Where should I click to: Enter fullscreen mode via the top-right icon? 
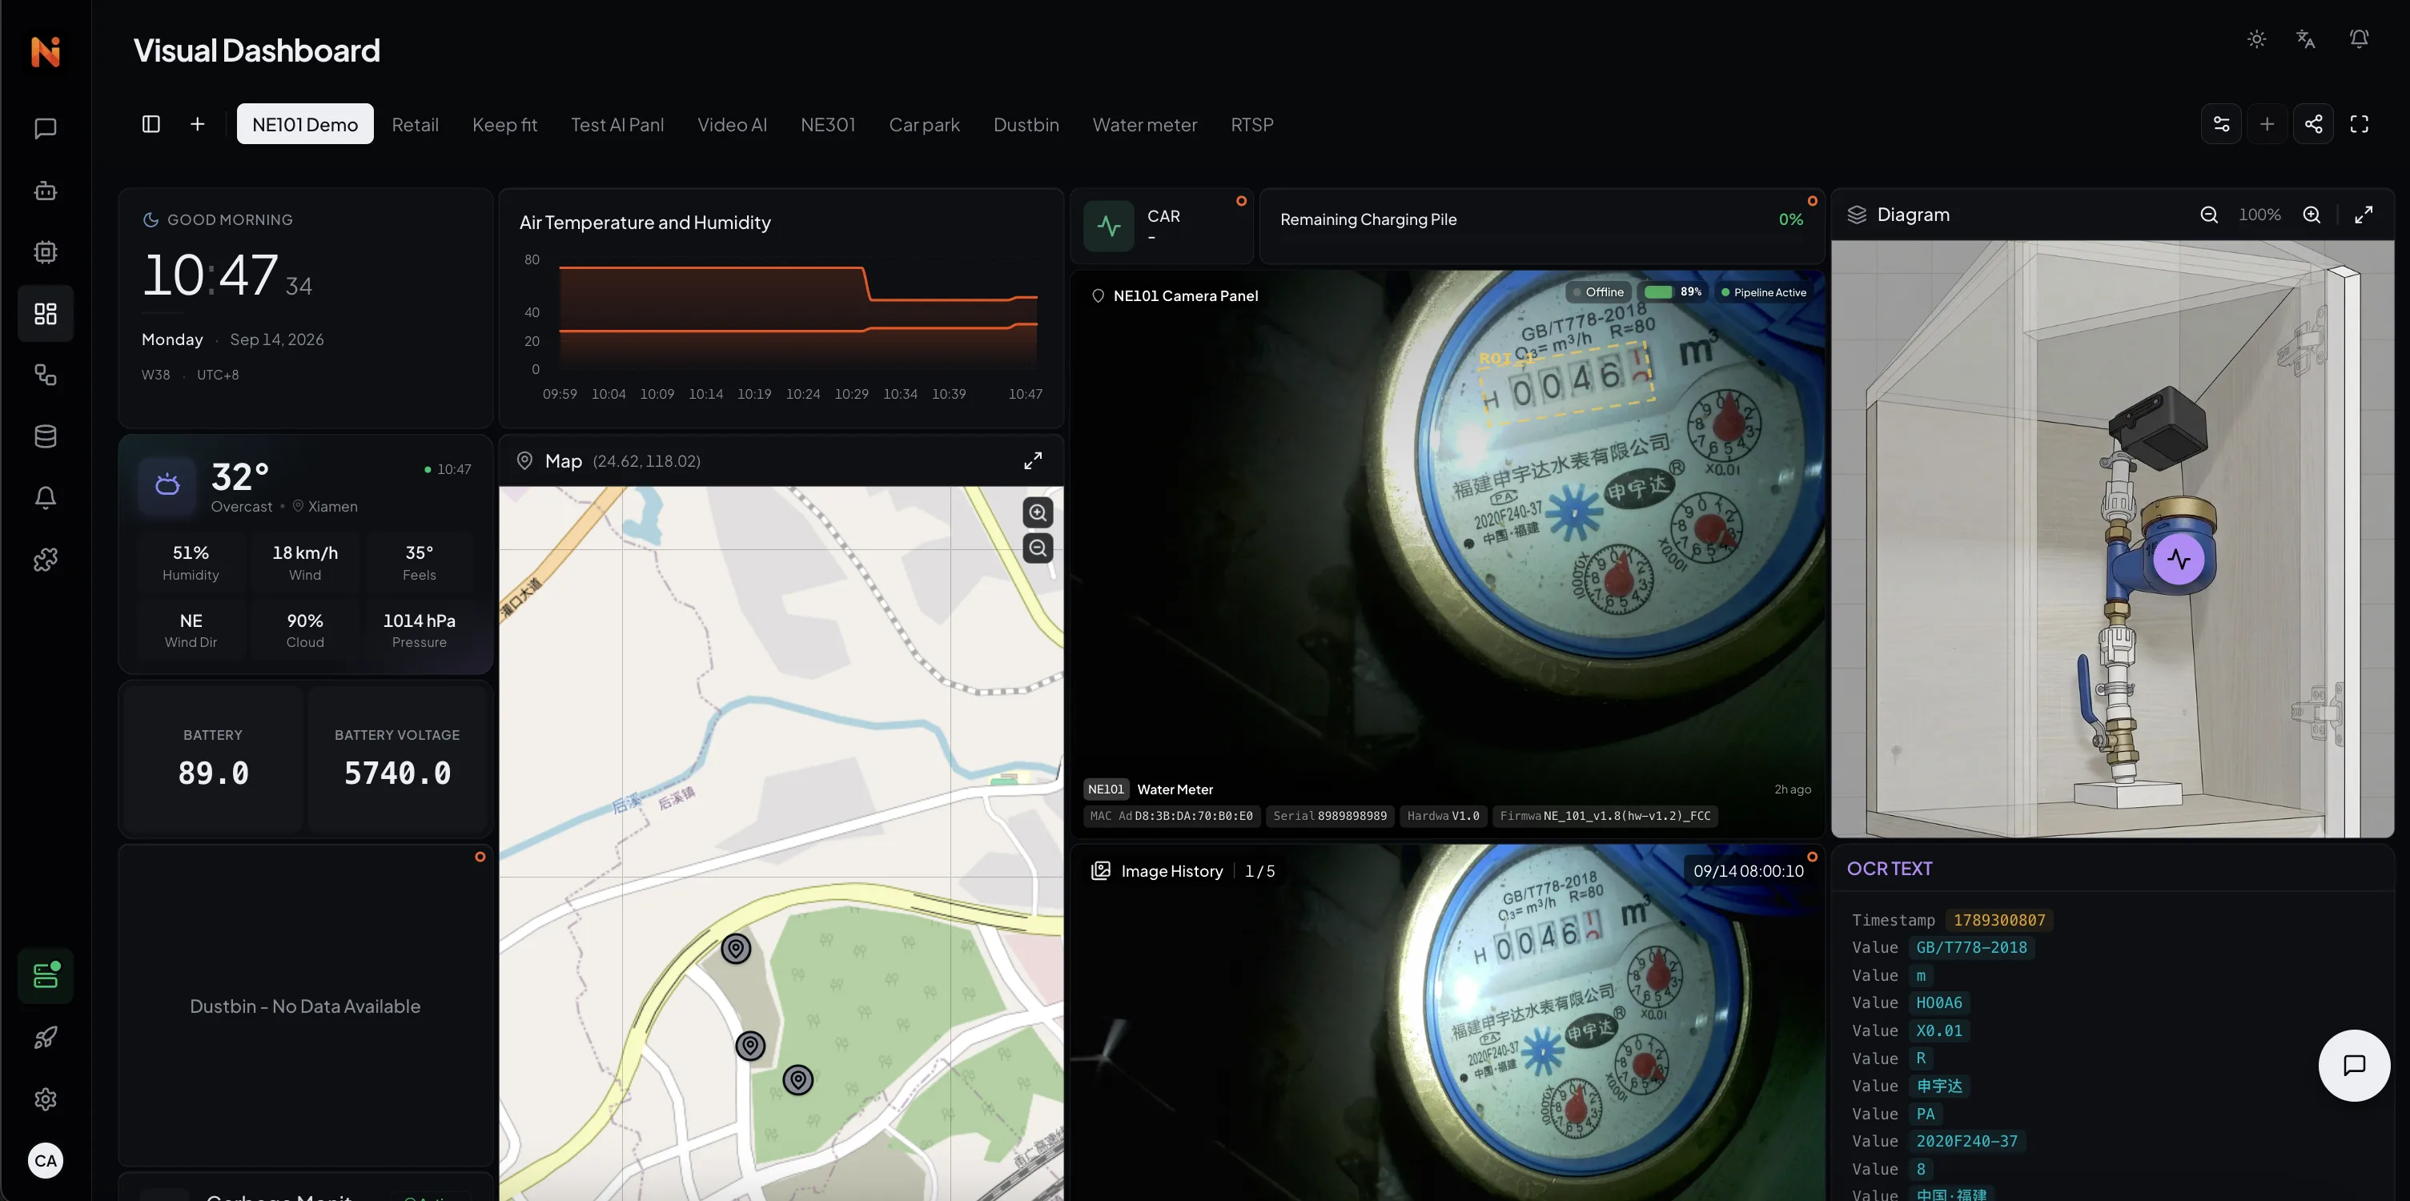[x=2360, y=123]
